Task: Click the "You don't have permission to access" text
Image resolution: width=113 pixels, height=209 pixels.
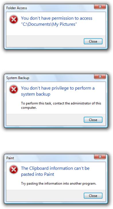Action: pyautogui.click(x=57, y=18)
